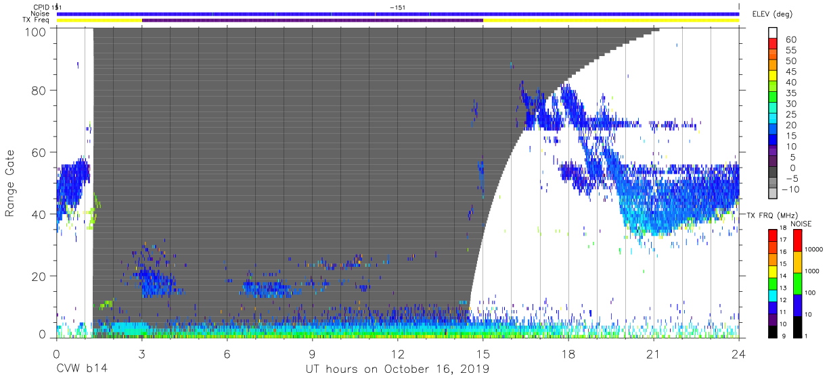The image size is (831, 383).
Task: Click x-axis hour tick label '21'
Action: [654, 353]
